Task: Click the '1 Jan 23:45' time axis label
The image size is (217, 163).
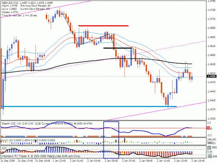Action: [x=59, y=161]
